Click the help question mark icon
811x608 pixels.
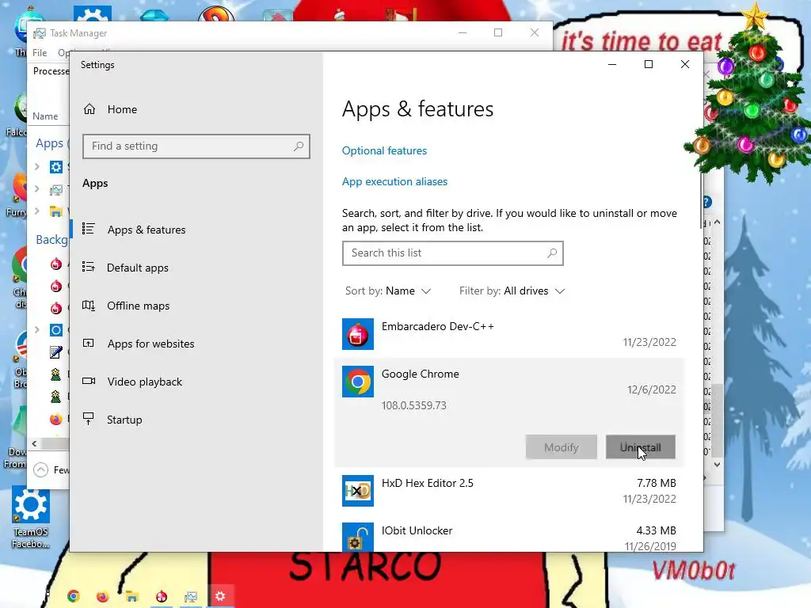tap(707, 202)
